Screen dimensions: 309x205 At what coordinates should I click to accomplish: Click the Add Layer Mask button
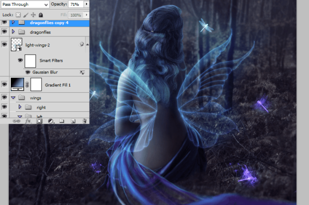coord(39,121)
